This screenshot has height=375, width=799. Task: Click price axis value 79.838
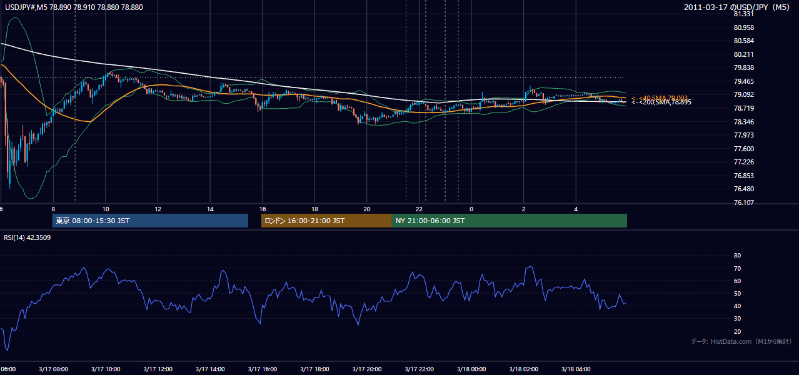coord(743,67)
